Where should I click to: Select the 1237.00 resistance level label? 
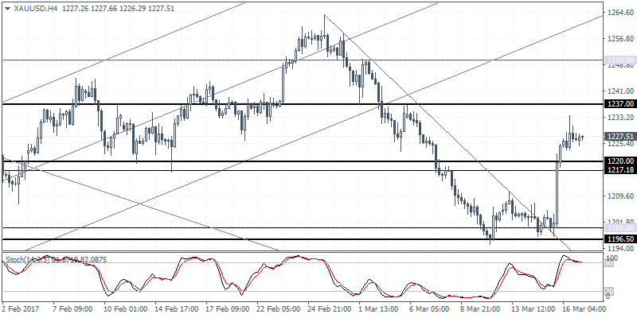coord(619,104)
